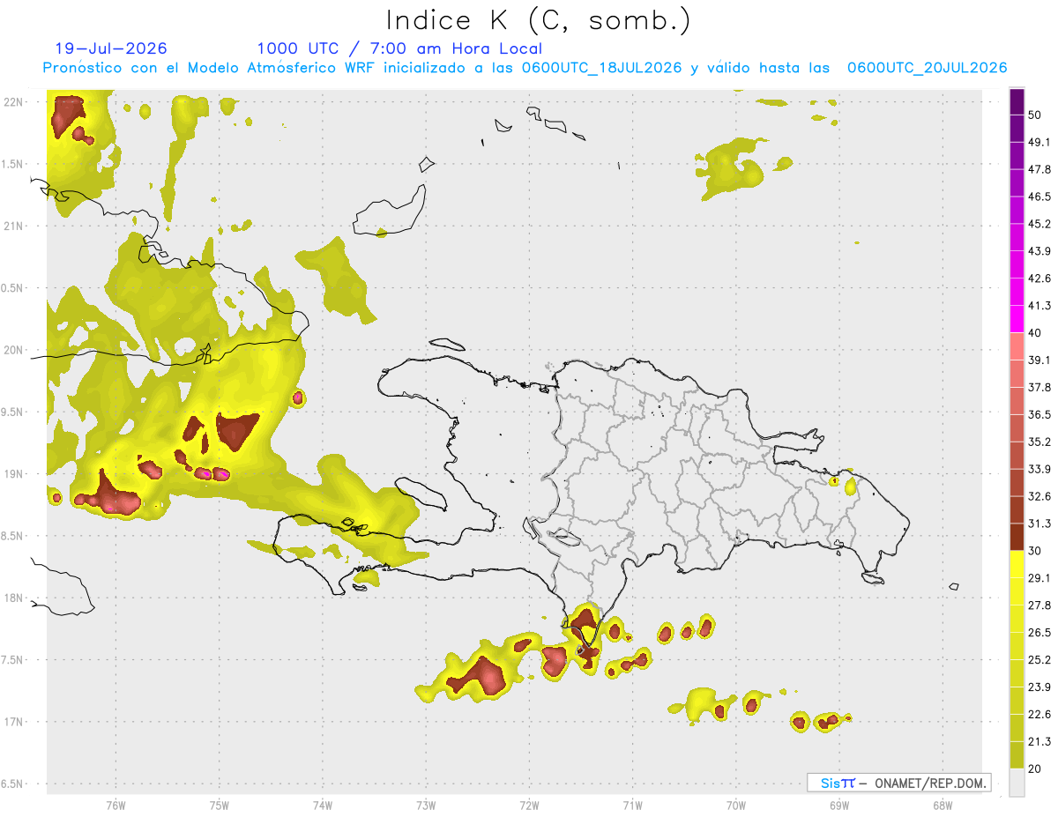The height and width of the screenshot is (817, 1058).
Task: Click the colorbar value '33.9'
Action: click(x=1039, y=469)
